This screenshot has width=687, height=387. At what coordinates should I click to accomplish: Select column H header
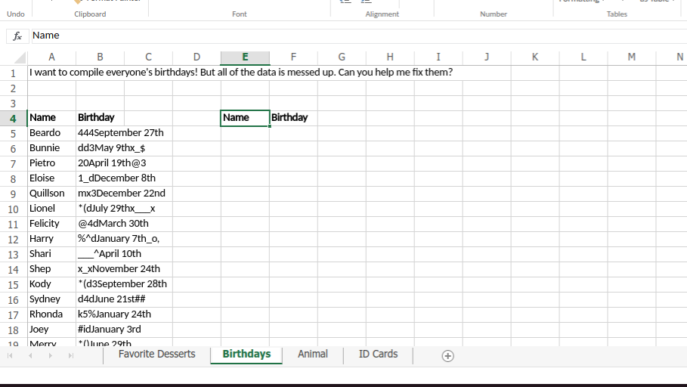(x=390, y=57)
